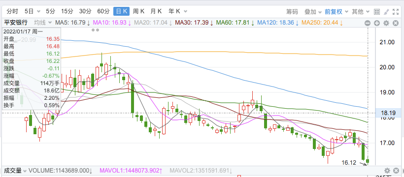Select the drawing brush tool icon
The height and width of the screenshot is (177, 404).
(x=386, y=12)
